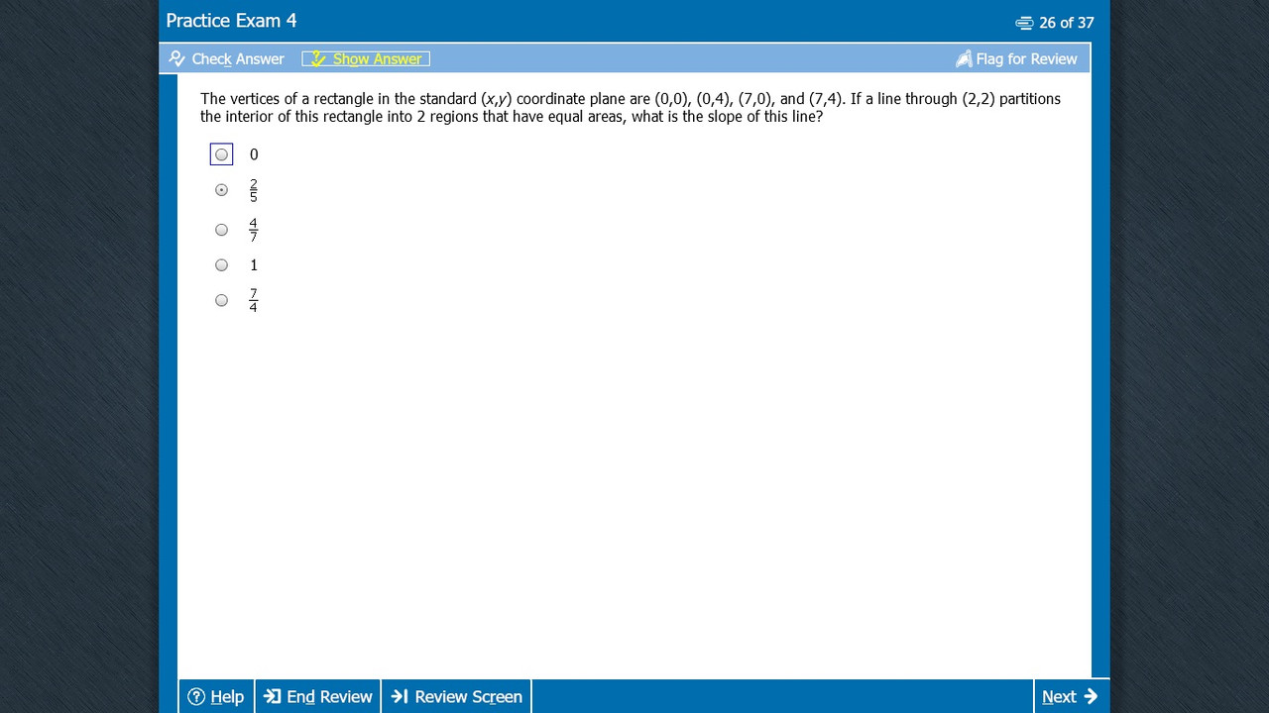Click the Practice Exam 4 title
The image size is (1269, 713).
[x=231, y=21]
